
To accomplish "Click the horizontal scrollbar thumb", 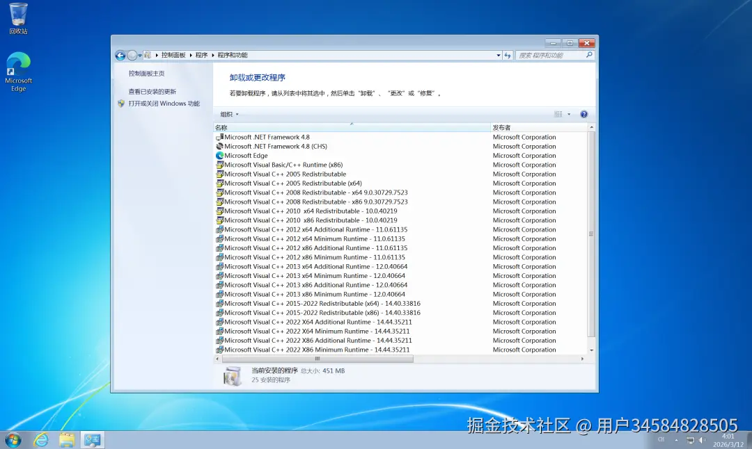I will pyautogui.click(x=318, y=359).
